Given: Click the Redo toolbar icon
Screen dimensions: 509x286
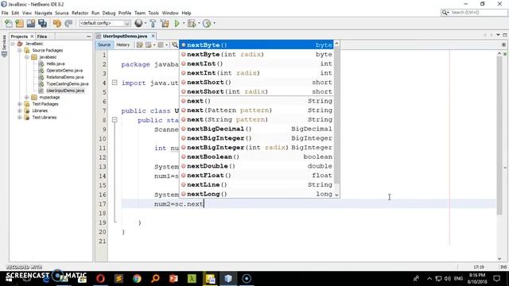Looking at the screenshot, I should [x=68, y=23].
